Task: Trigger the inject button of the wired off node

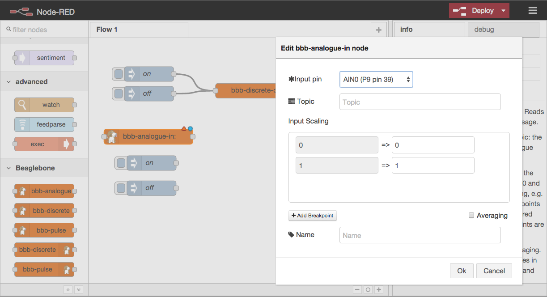Action: (119, 93)
